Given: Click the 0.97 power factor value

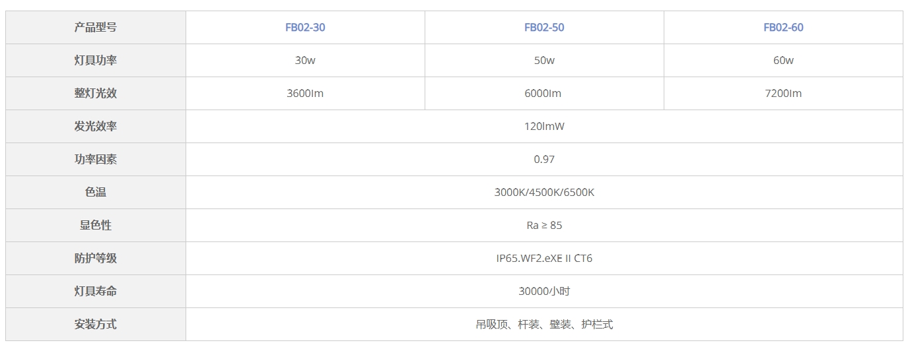Looking at the screenshot, I should [544, 160].
